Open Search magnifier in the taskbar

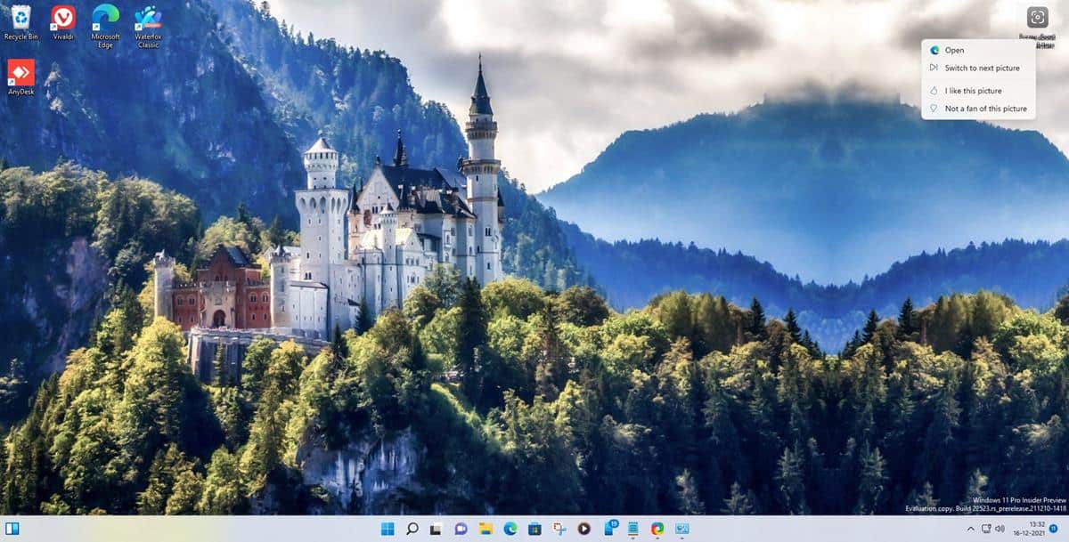(x=412, y=529)
